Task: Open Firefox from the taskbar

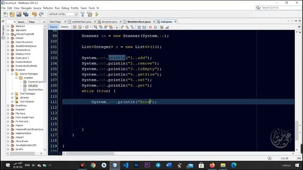Action: coord(212,165)
